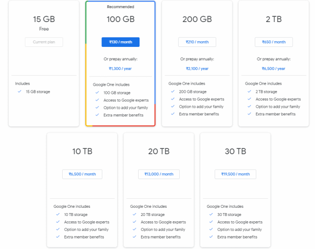Click the 30 TB storage text
315x249 pixels.
click(x=229, y=215)
